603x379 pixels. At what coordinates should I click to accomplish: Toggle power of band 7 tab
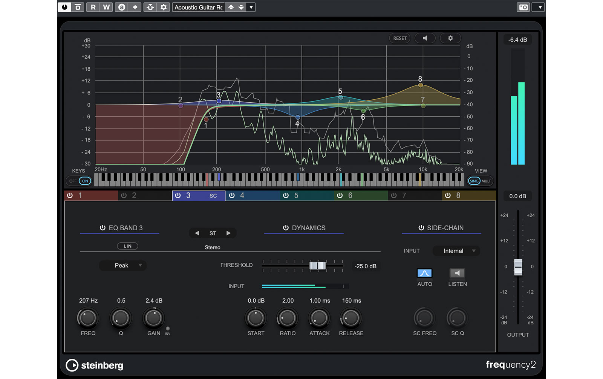click(394, 195)
